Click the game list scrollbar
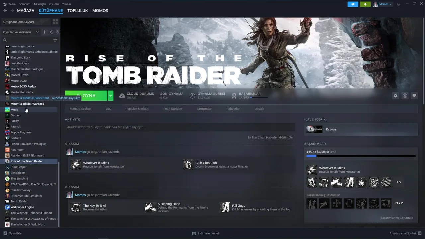This screenshot has width=425, height=239. point(59,194)
